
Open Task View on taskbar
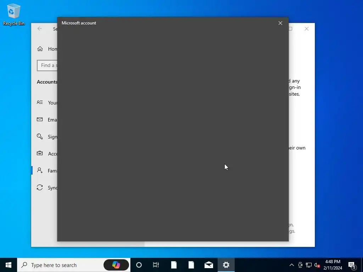(x=156, y=265)
